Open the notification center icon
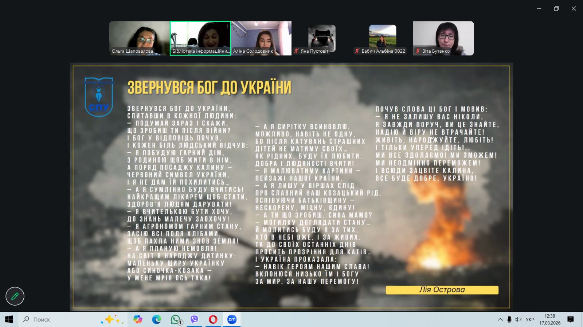 [x=571, y=319]
